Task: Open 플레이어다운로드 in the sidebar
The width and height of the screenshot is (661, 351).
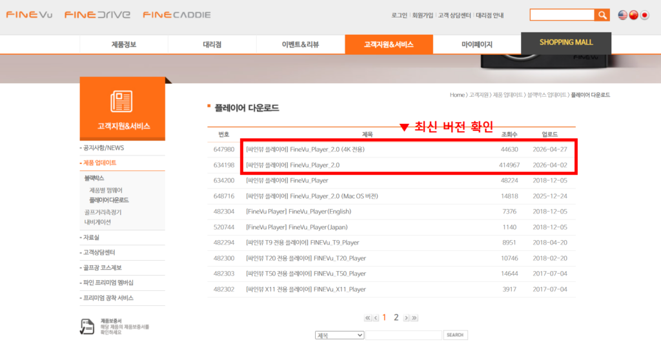Action: 108,200
